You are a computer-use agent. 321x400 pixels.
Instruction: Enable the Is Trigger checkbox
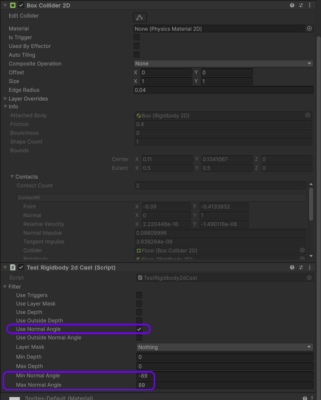coord(136,37)
